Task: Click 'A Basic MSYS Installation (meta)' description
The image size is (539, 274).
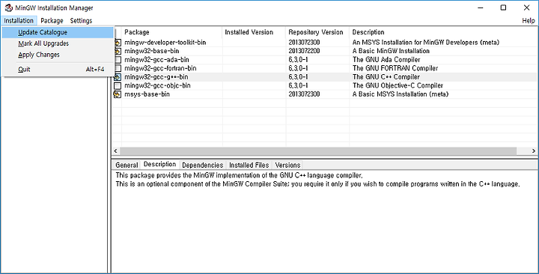Action: point(401,94)
